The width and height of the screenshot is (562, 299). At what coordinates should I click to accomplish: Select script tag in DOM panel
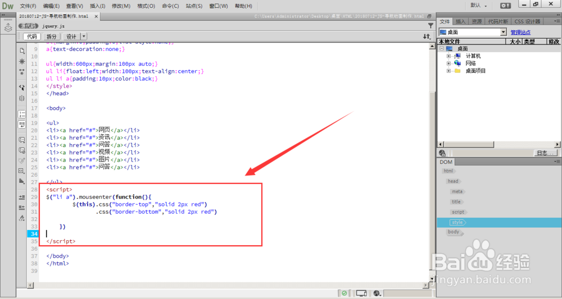click(458, 212)
